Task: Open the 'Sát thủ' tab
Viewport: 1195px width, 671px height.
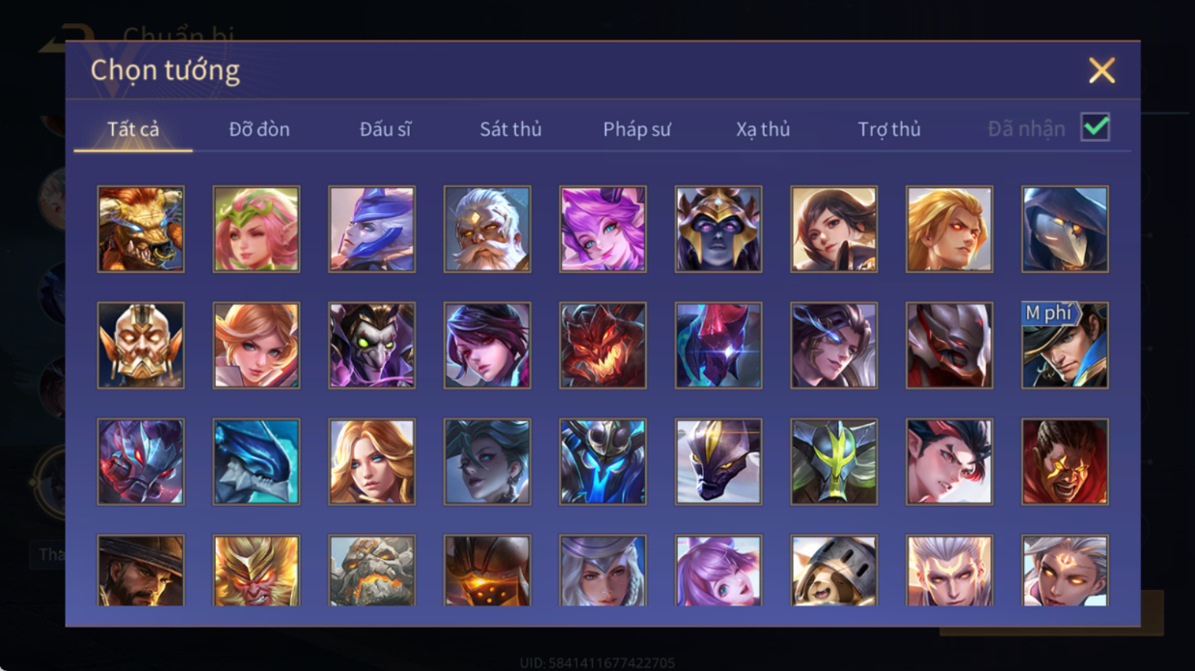Action: (x=510, y=129)
